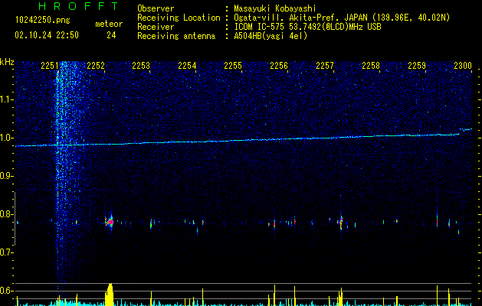The image size is (482, 306).
Task: Click the "Receiver" field label
Action: pos(156,27)
